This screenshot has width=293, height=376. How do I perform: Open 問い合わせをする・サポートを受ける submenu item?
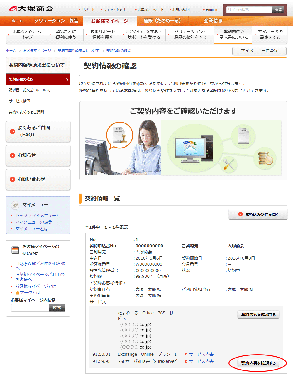click(x=143, y=35)
